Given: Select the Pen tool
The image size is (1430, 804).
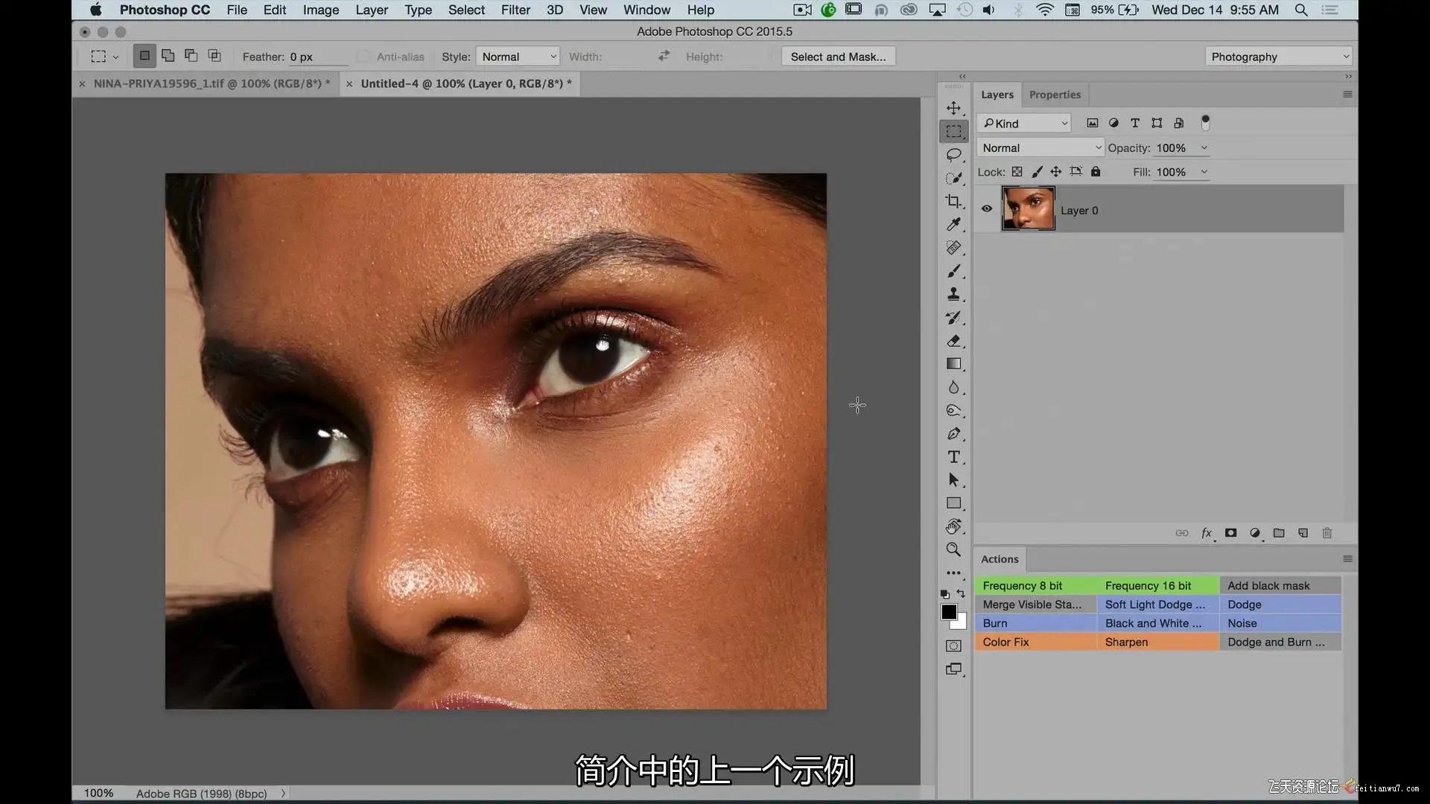Looking at the screenshot, I should (953, 433).
